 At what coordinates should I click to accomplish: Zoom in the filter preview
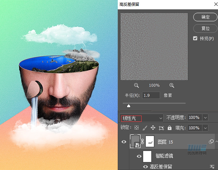[x=172, y=85]
